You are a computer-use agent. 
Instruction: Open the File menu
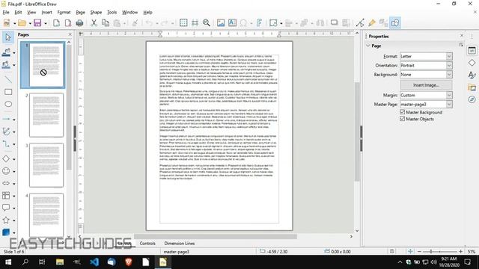click(6, 13)
